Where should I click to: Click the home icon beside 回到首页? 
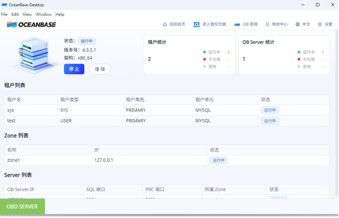pos(165,24)
